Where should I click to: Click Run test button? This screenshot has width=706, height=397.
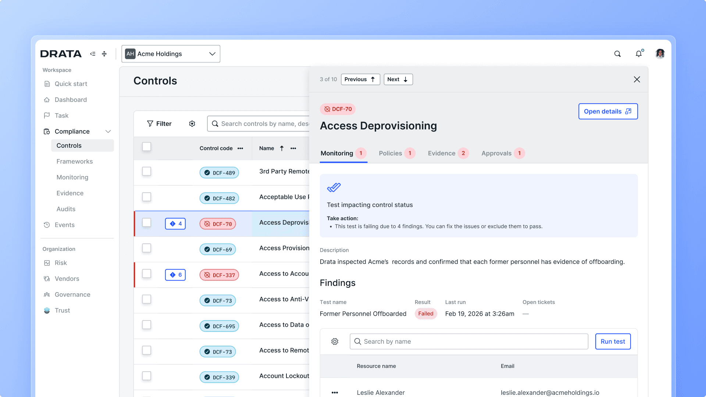(613, 341)
